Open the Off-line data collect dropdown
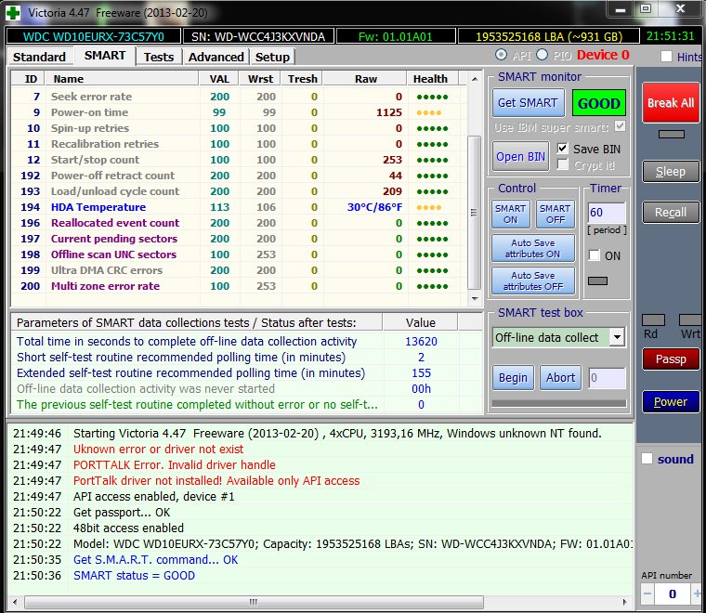706x613 pixels. pos(617,338)
